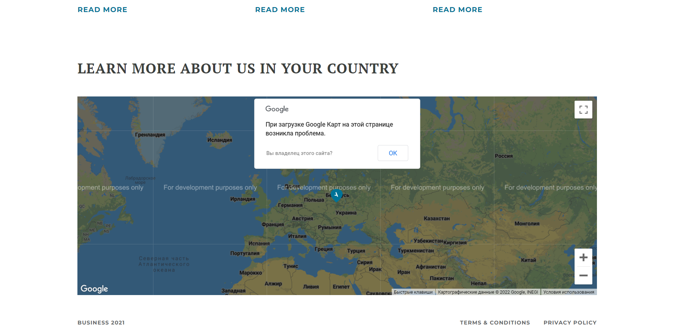Click the 'Сирия' label on the map

click(x=364, y=262)
